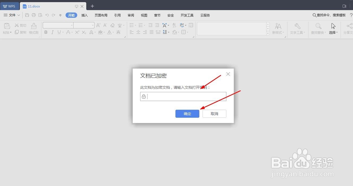Click the clear formatting eraser icon
Image resolution: width=353 pixels, height=186 pixels.
112,25
